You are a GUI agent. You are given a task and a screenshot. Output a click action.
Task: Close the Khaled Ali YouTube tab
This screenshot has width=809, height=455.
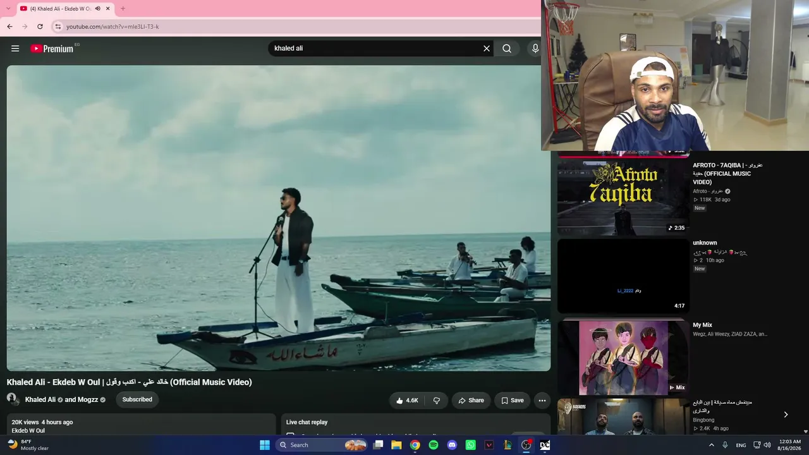(x=108, y=9)
